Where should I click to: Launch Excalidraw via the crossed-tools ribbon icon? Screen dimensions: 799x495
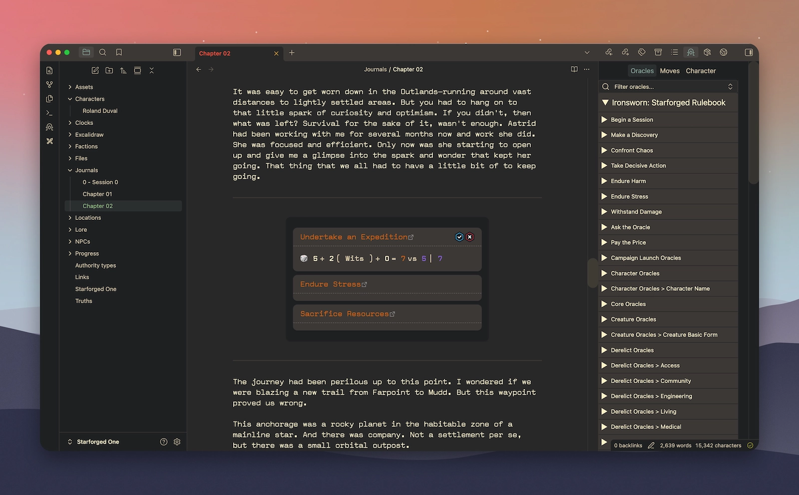tap(49, 141)
